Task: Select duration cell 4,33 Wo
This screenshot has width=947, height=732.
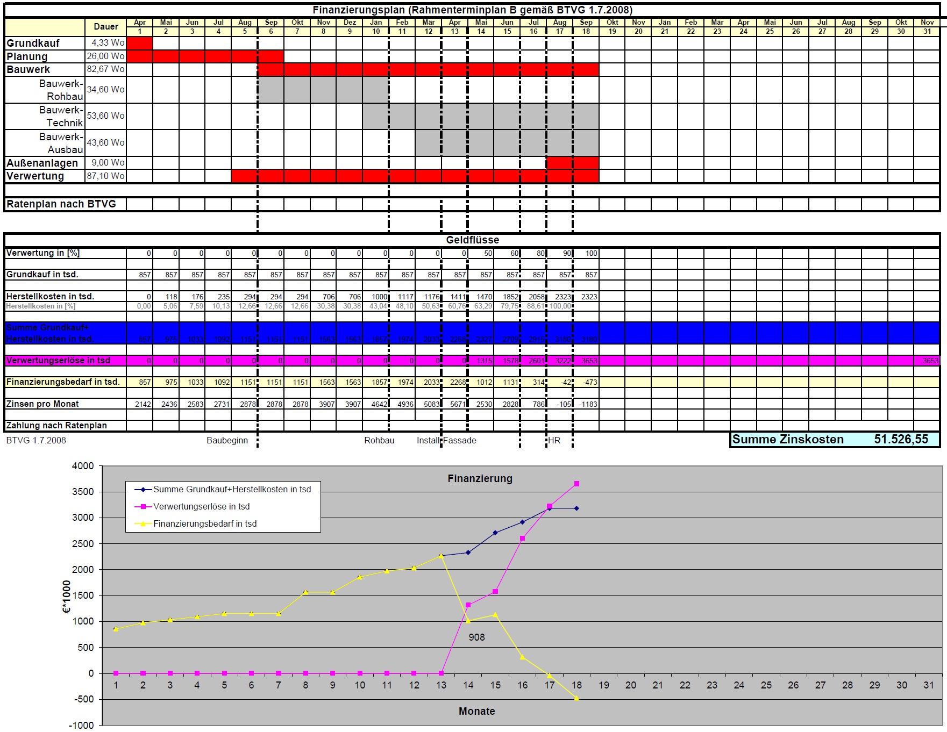Action: [106, 43]
